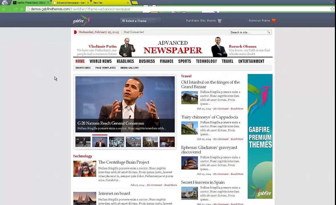Select the fourth slider thumbnail with bridge

pyautogui.click(x=133, y=142)
